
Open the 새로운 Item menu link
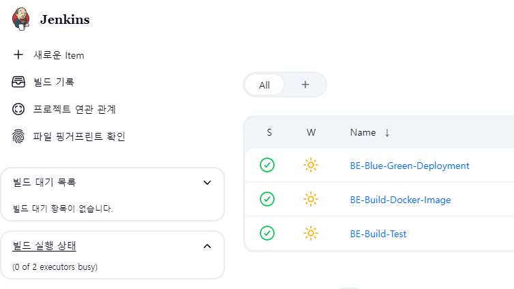coord(59,55)
